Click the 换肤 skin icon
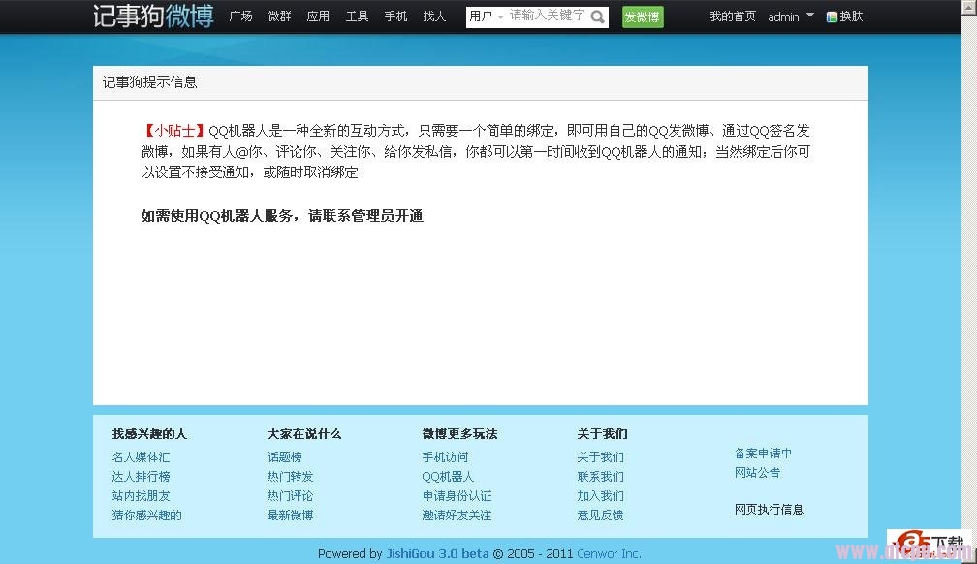977x564 pixels. pos(832,16)
